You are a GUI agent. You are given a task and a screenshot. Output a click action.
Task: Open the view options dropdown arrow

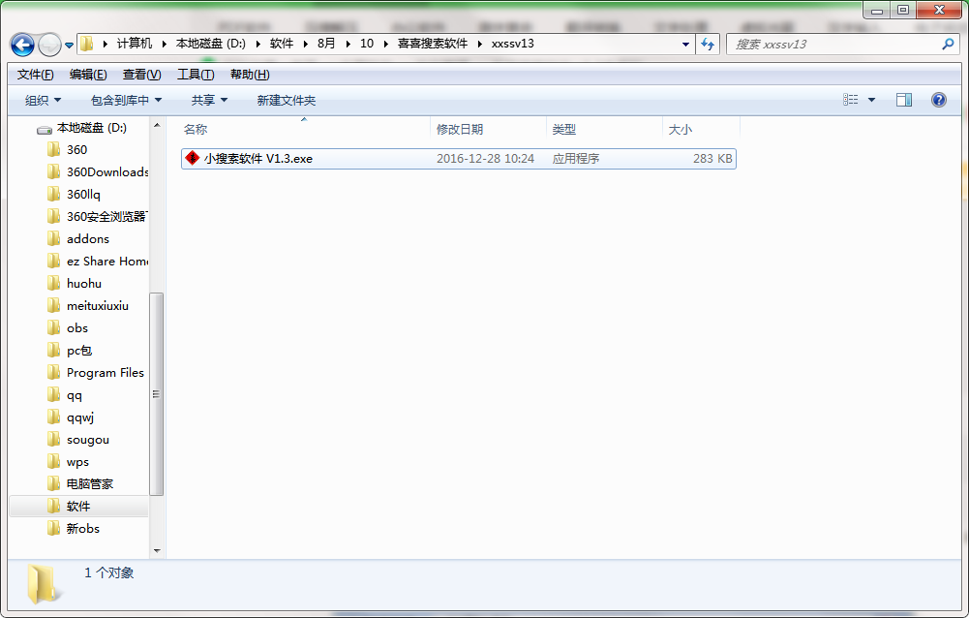pos(871,100)
